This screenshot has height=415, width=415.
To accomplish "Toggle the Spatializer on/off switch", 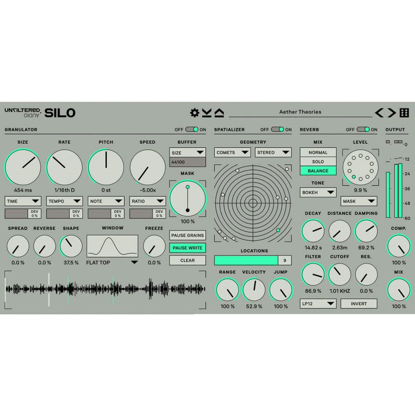I will (x=278, y=129).
